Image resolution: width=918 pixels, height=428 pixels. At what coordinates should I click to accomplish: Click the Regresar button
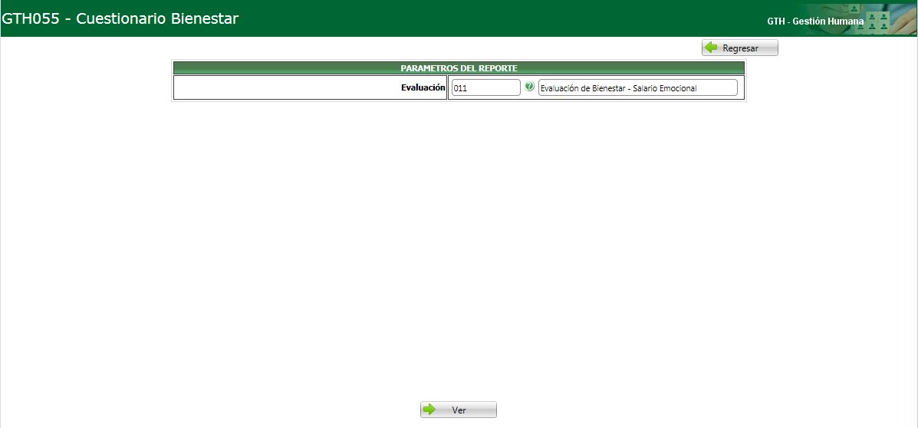(x=740, y=48)
